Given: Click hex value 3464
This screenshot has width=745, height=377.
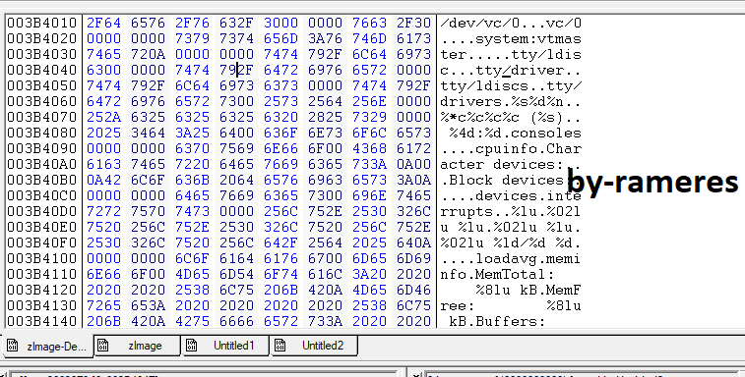Looking at the screenshot, I should pyautogui.click(x=149, y=133).
